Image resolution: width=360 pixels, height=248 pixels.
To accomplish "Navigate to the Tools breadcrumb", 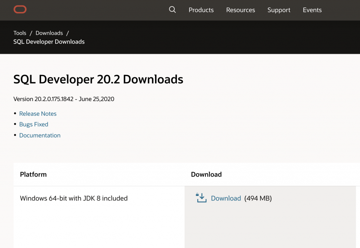I will click(x=20, y=33).
